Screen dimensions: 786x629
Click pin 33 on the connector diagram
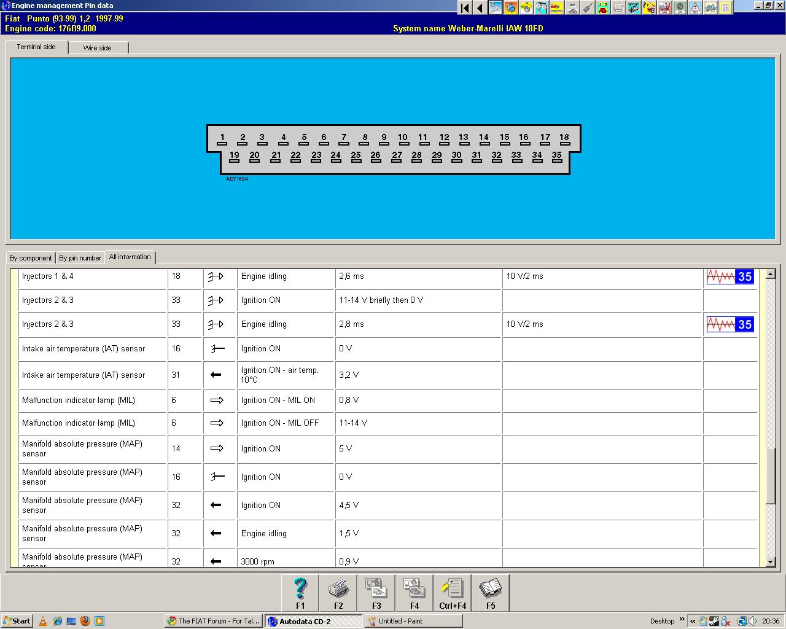point(516,157)
